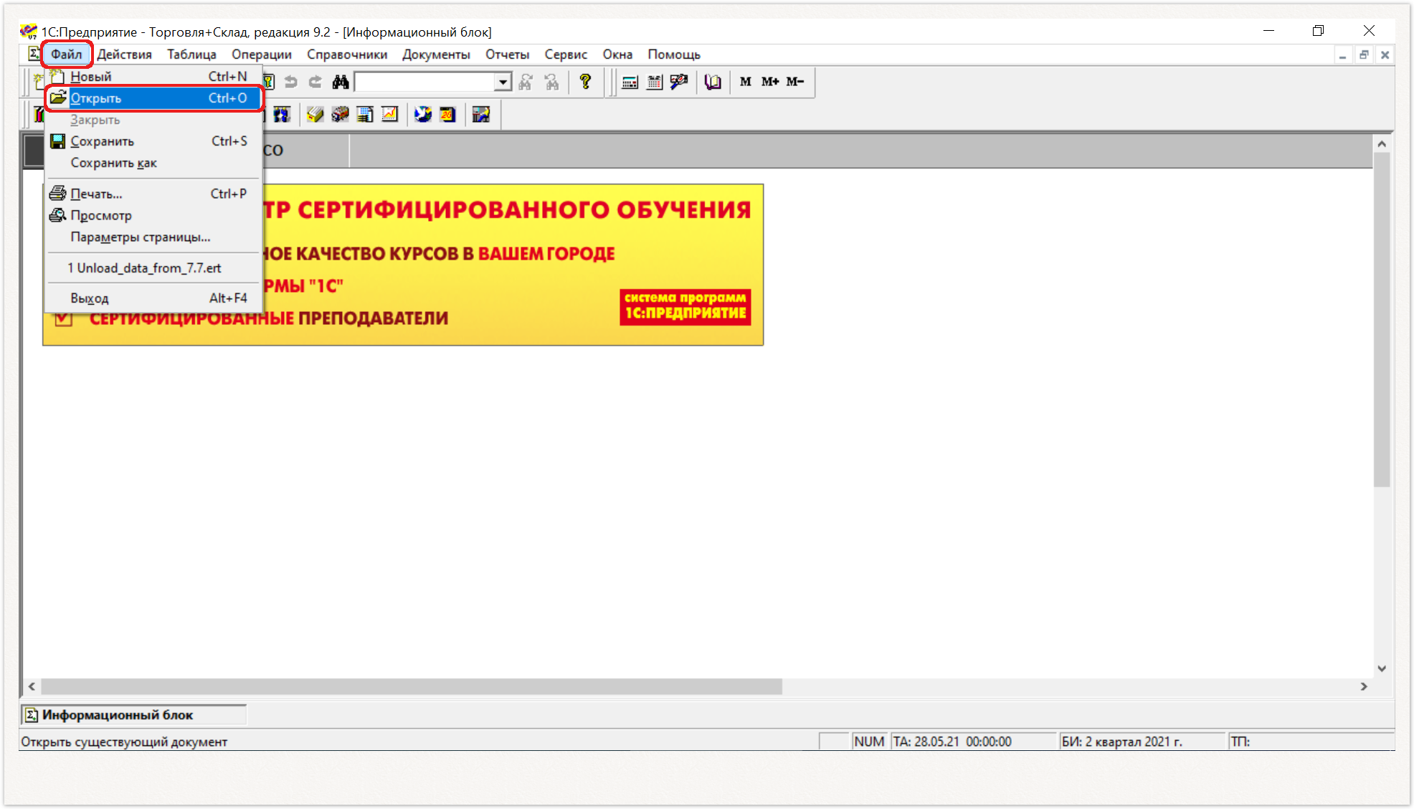Choose Новый in the File menu
Viewport: 1414px width, 809px height.
[x=153, y=76]
